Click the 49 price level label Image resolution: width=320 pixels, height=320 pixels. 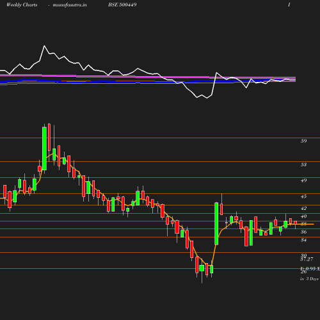303,180
